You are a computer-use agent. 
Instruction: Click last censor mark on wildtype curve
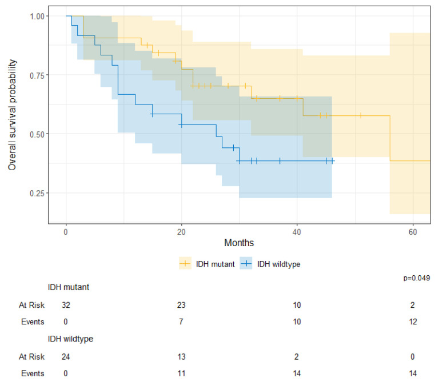click(332, 161)
